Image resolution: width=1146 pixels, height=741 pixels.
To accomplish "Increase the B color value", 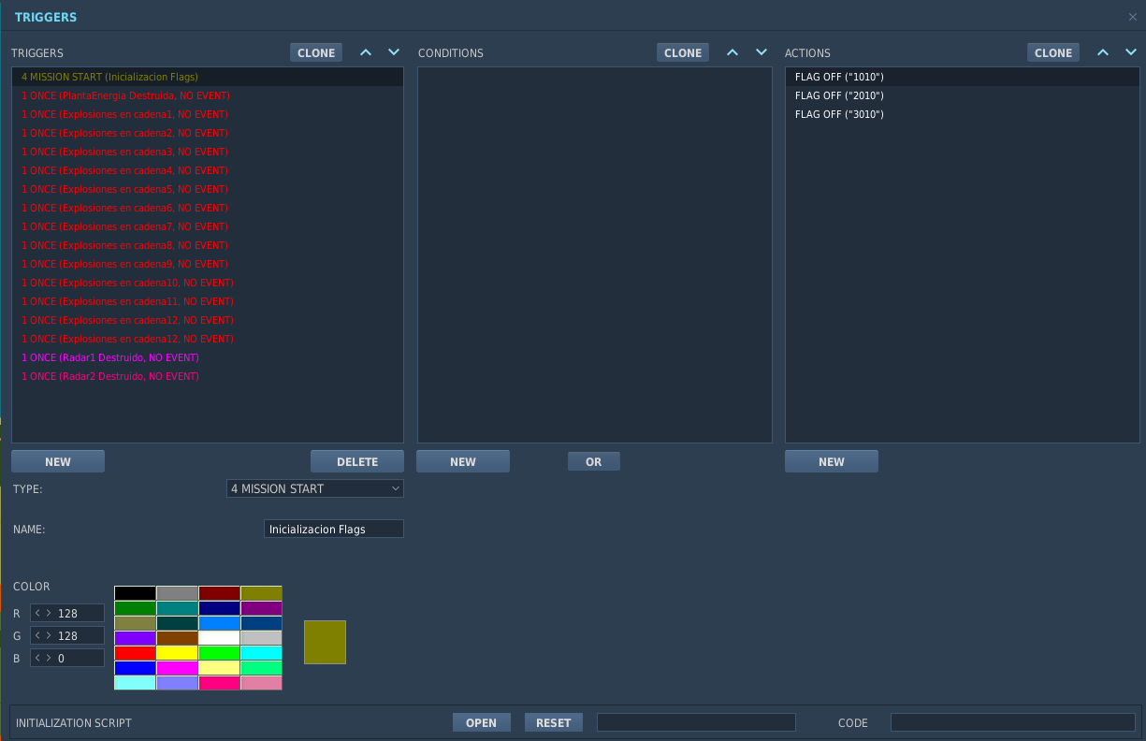I will tap(49, 659).
